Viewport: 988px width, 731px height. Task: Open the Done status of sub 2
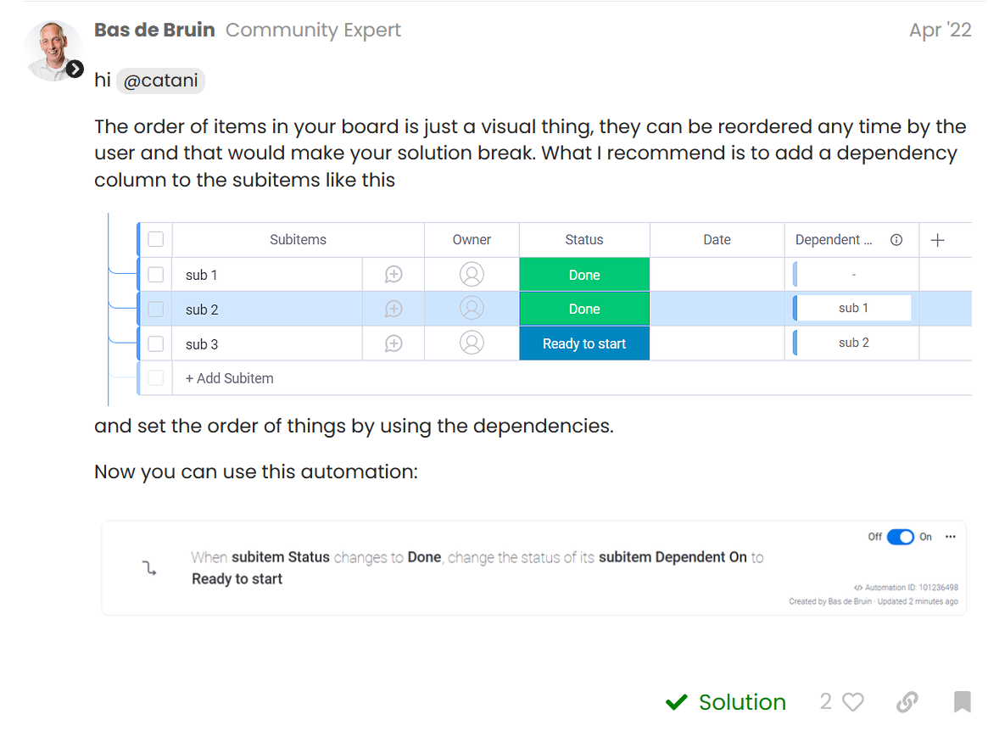point(584,309)
